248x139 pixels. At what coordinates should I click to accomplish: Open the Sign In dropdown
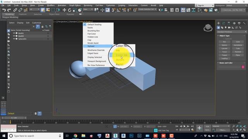tap(205, 5)
